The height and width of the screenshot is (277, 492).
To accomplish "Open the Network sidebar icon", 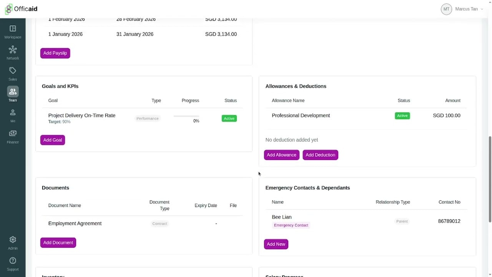I will [x=13, y=50].
